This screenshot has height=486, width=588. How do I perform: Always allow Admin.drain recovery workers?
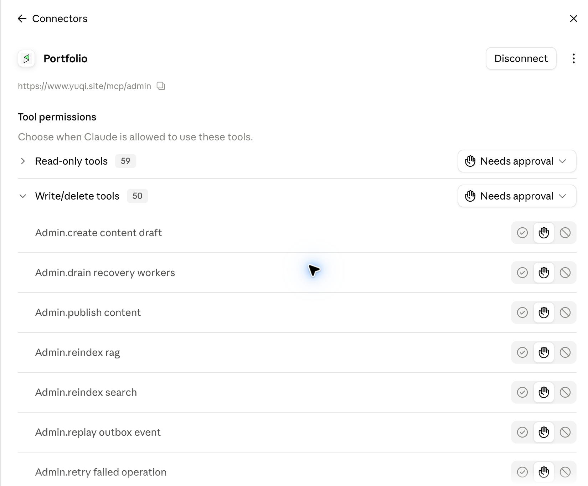pyautogui.click(x=522, y=273)
